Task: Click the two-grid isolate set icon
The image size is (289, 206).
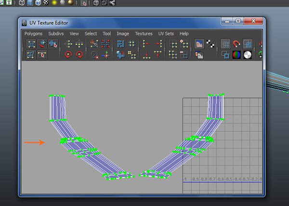Action: click(x=173, y=55)
